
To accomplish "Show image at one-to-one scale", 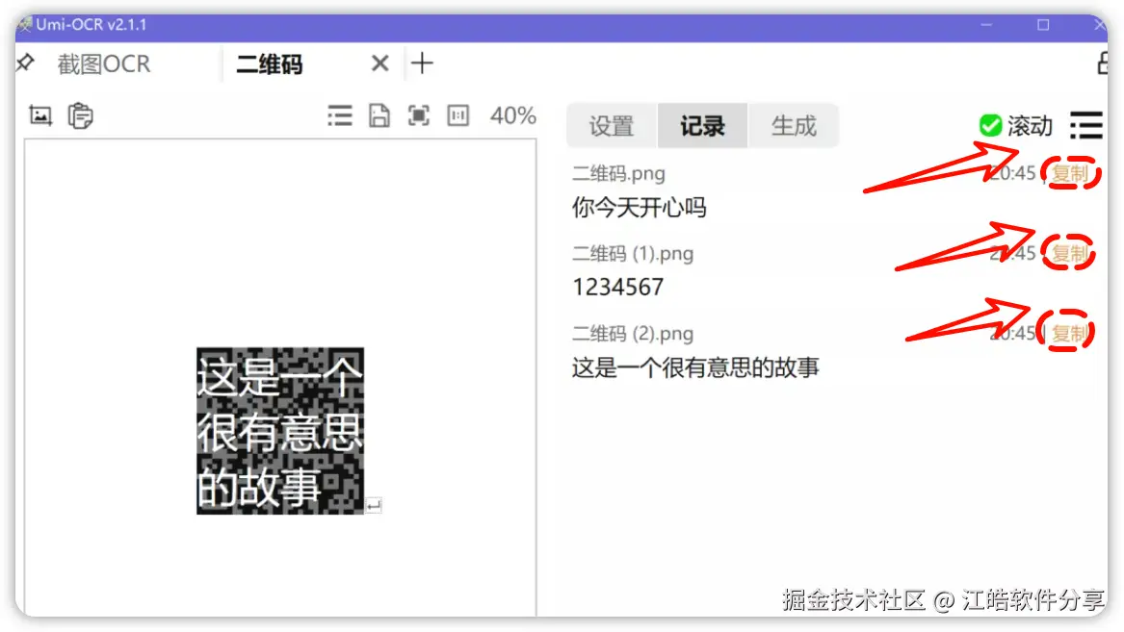I will click(x=458, y=115).
